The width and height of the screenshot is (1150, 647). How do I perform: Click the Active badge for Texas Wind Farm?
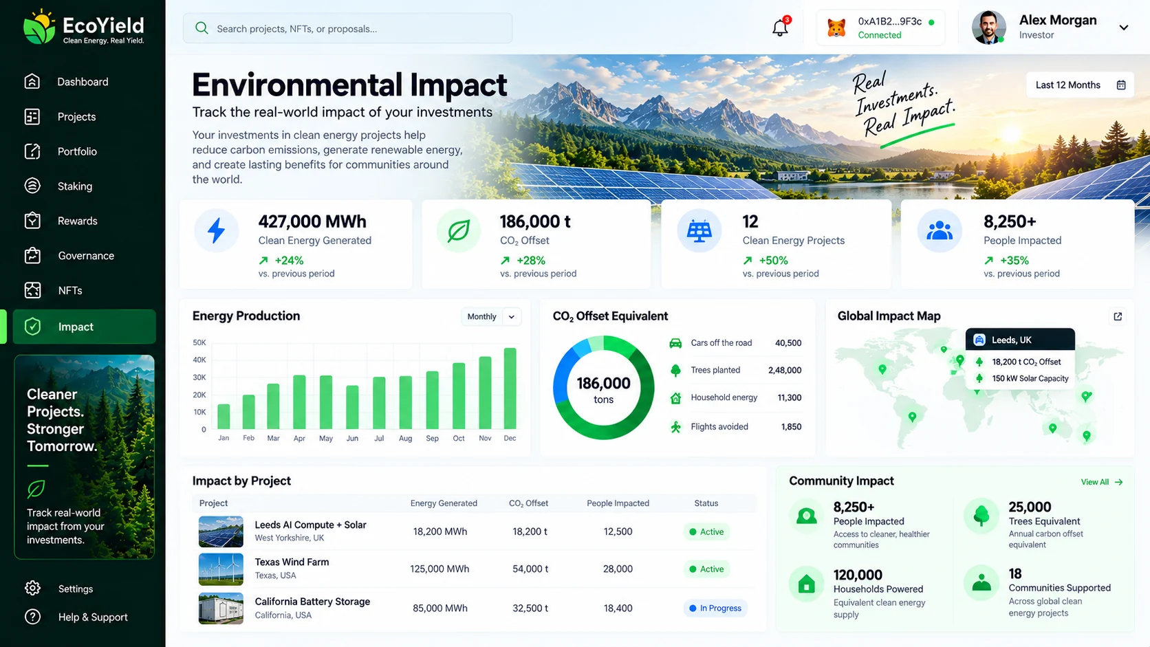click(x=706, y=569)
